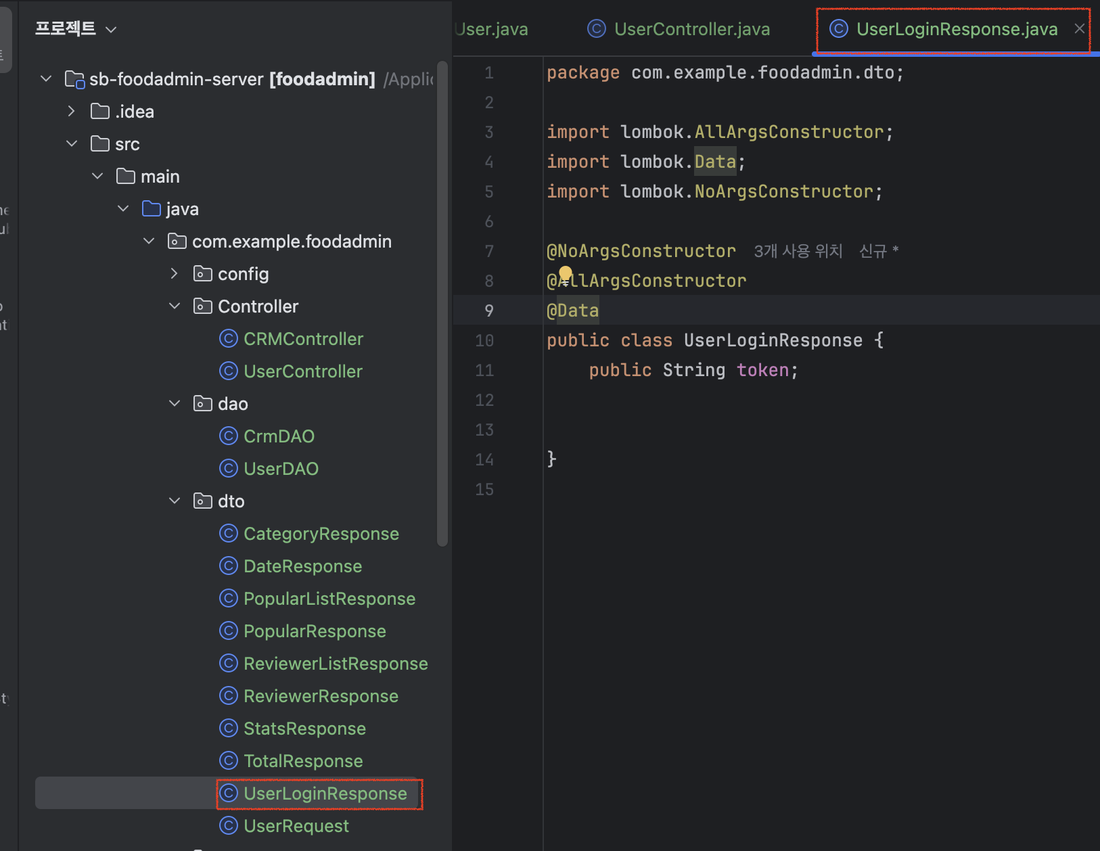Click the ReviewerListResponse class icon
1100x851 pixels.
229,663
